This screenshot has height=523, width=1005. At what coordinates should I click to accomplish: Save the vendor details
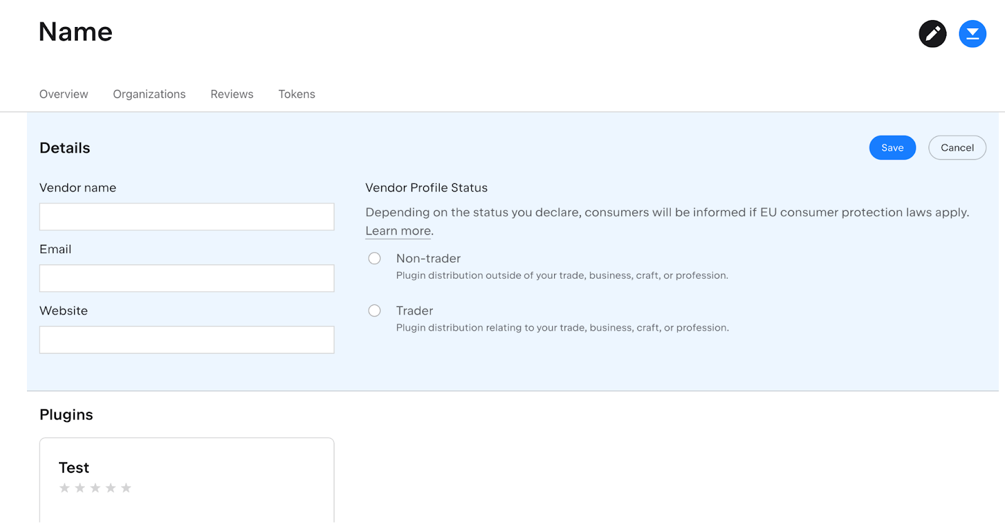click(x=892, y=148)
